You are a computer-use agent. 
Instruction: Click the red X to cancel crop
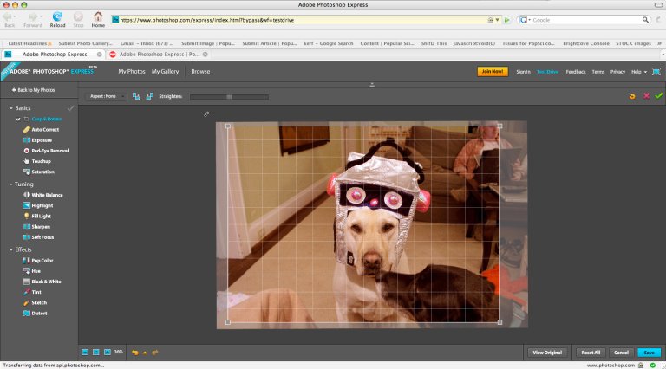point(646,96)
